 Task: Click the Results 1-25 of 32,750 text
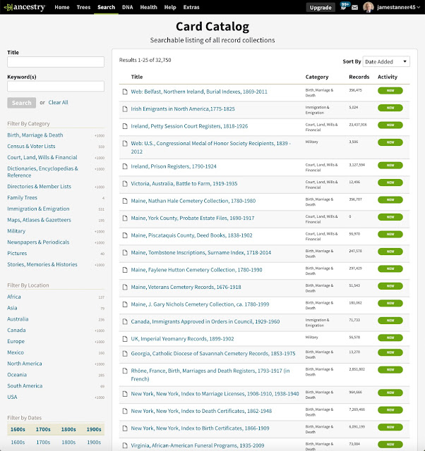(145, 60)
